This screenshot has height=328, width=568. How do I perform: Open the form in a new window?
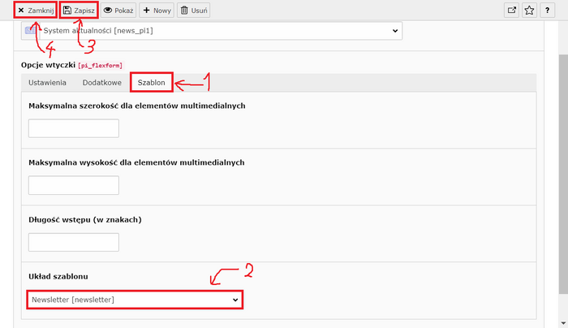(x=511, y=11)
